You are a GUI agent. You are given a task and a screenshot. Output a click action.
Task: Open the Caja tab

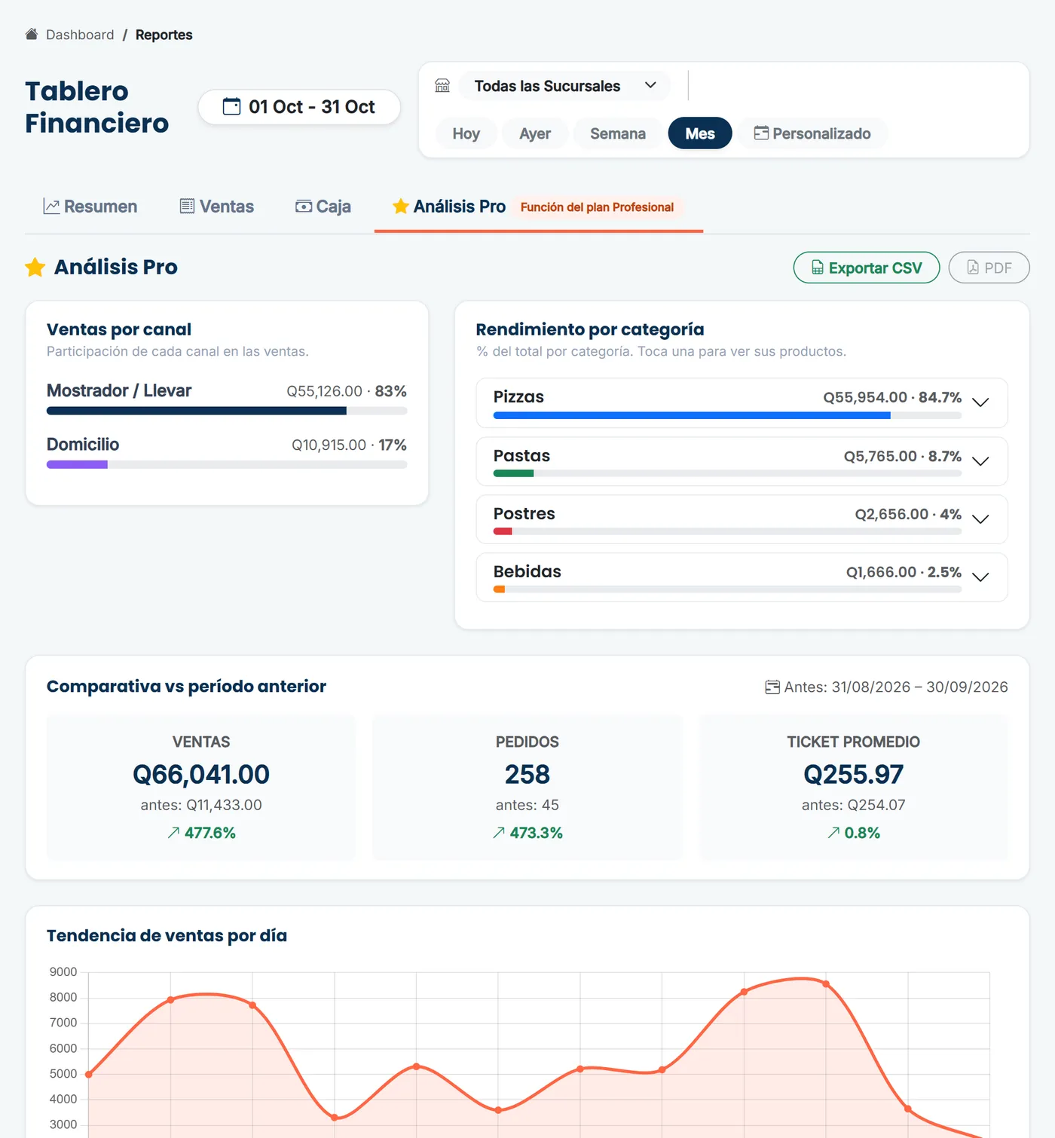pos(323,206)
